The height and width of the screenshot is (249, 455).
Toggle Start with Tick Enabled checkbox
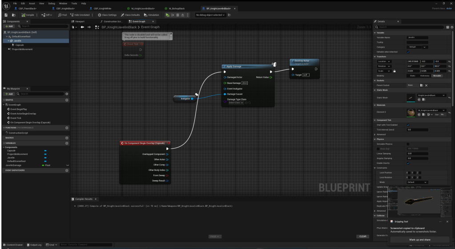(x=408, y=125)
